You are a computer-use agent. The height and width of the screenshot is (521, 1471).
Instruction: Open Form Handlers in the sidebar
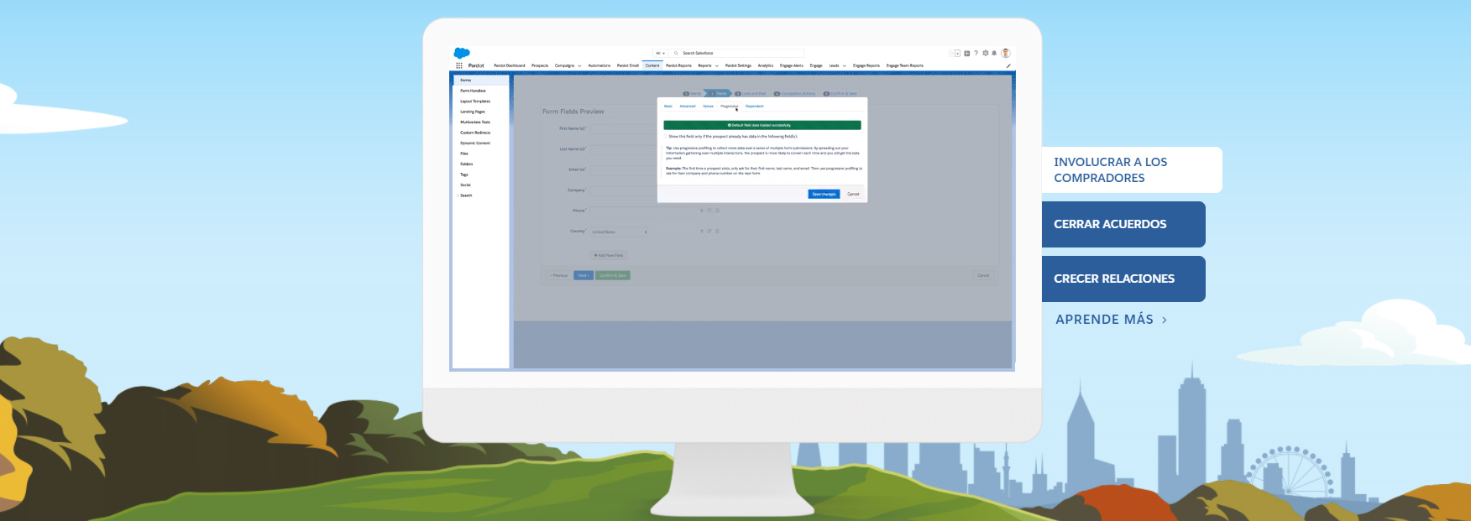point(473,91)
